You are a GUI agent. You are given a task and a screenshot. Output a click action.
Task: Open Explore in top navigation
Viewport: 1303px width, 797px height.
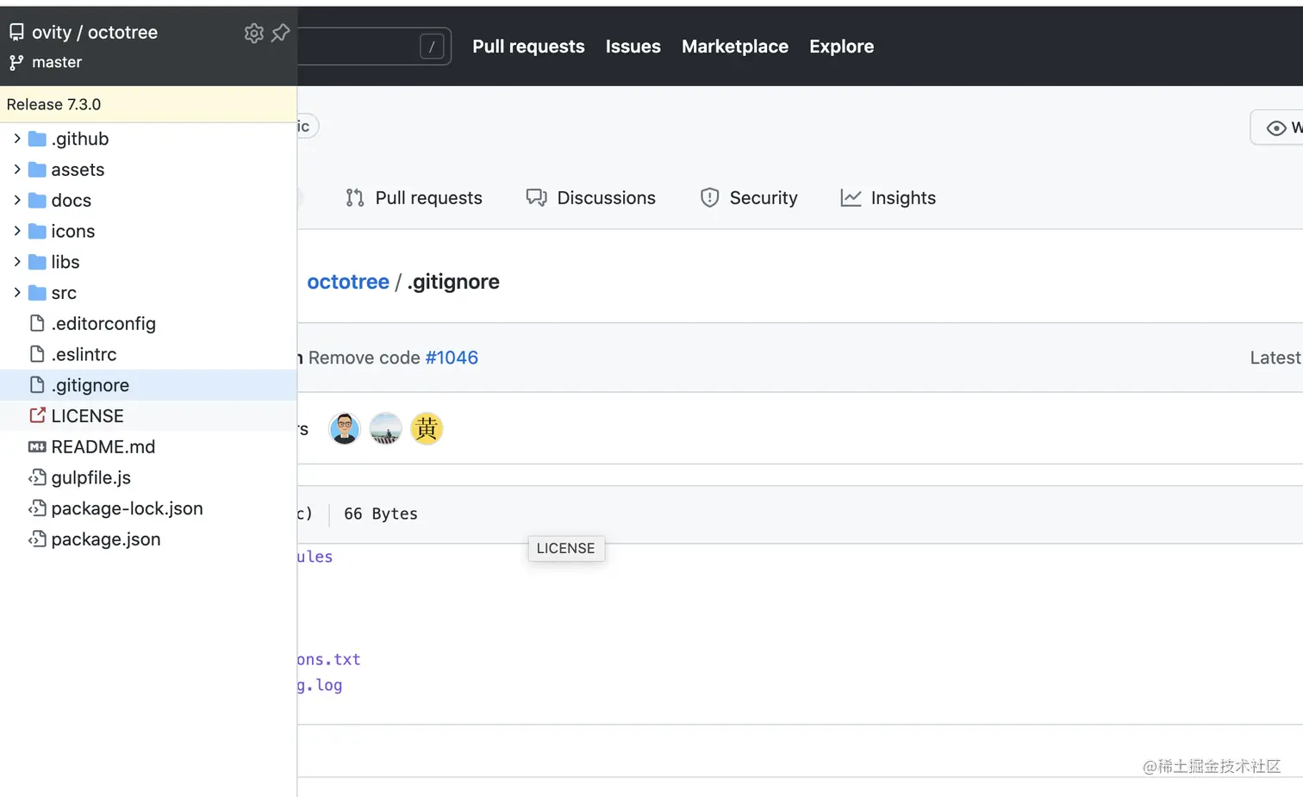(x=842, y=47)
